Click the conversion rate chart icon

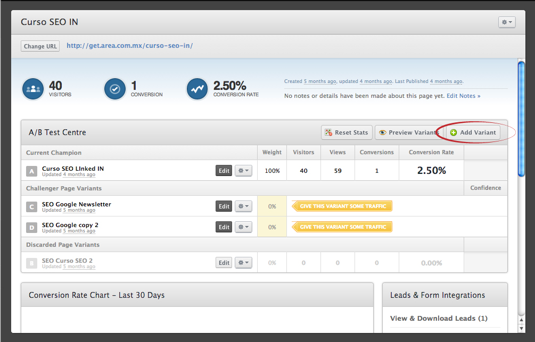[x=197, y=89]
